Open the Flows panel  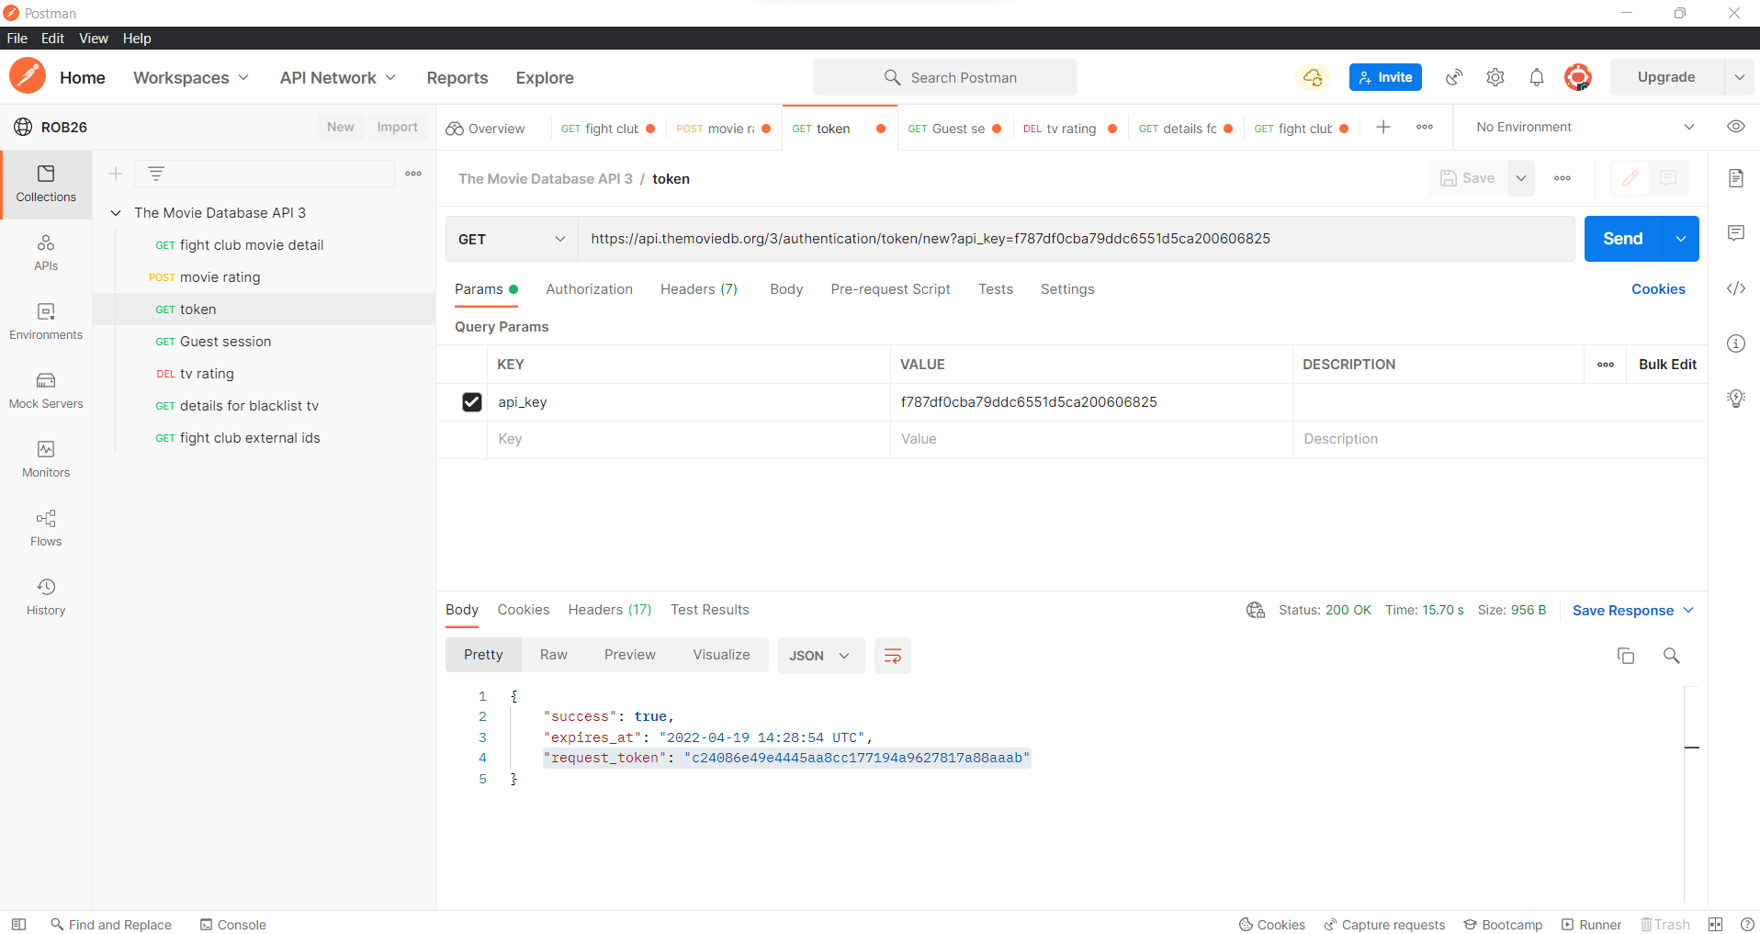45,528
